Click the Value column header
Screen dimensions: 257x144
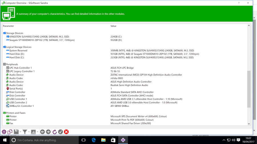(x=113, y=26)
